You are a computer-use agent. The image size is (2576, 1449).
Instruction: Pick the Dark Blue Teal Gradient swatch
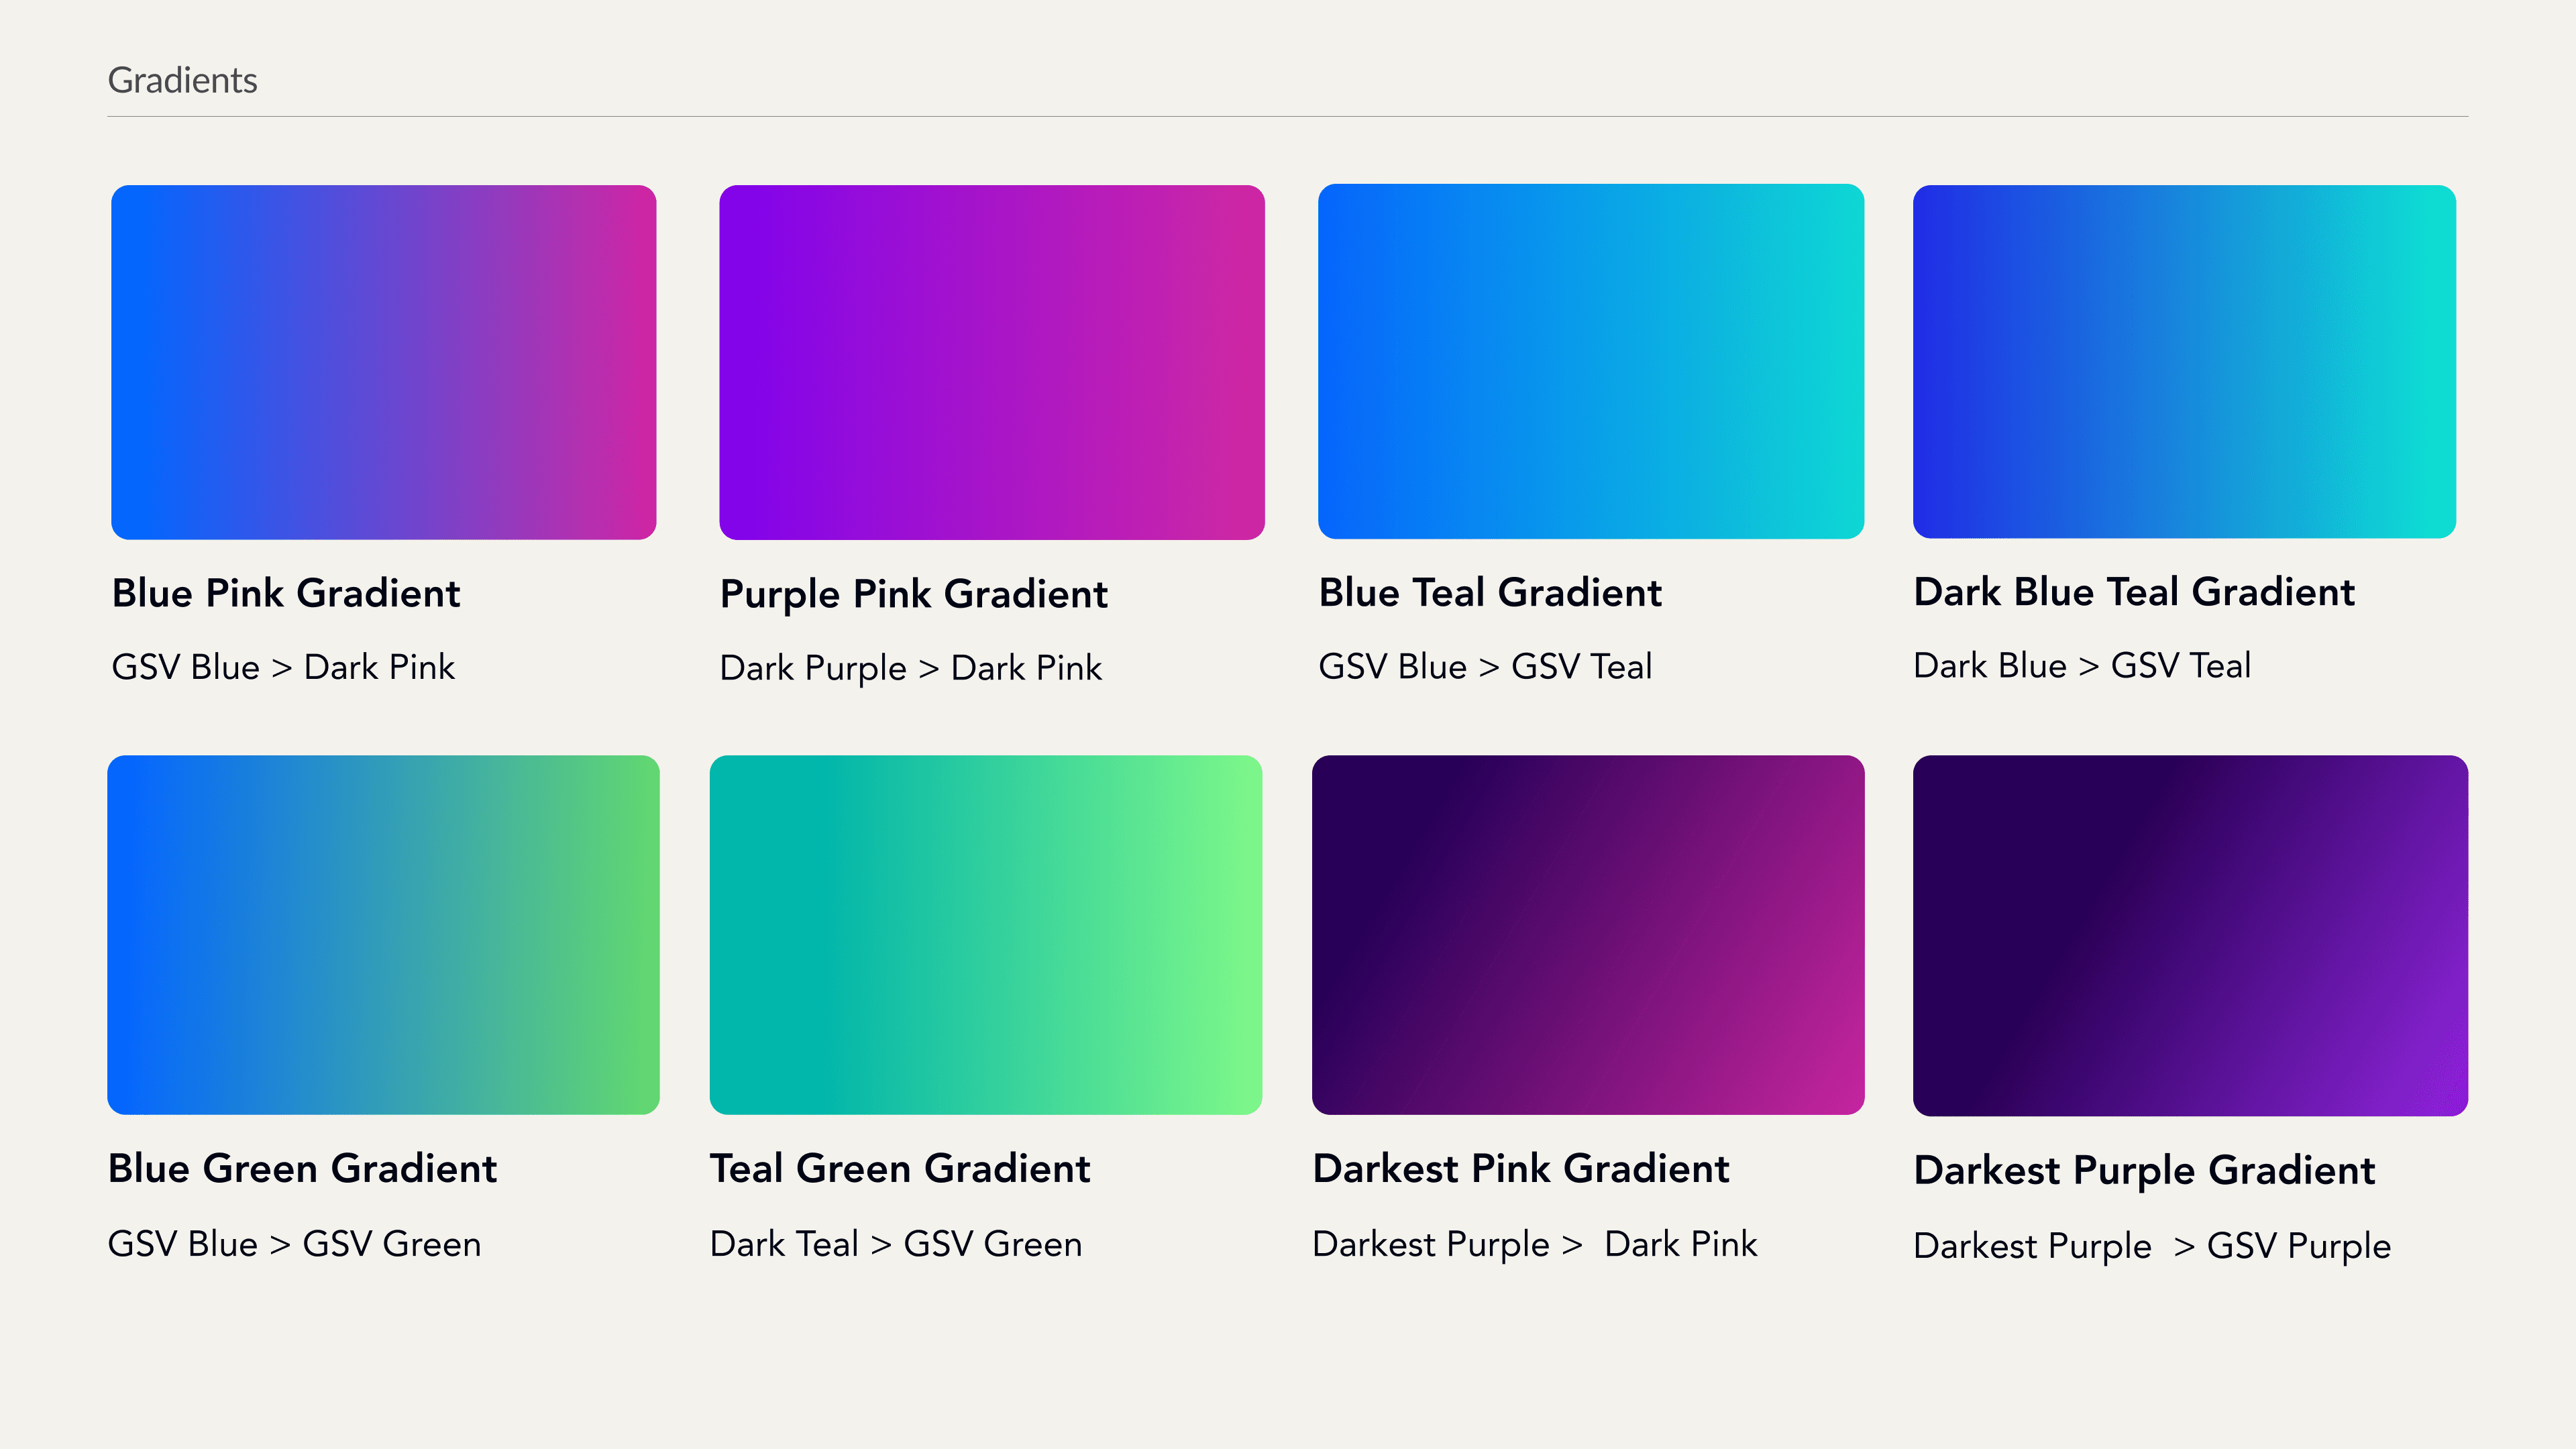pos(2184,361)
